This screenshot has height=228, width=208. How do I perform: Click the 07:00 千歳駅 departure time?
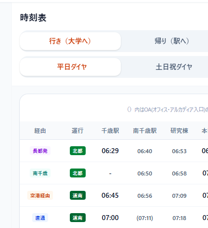tap(110, 218)
